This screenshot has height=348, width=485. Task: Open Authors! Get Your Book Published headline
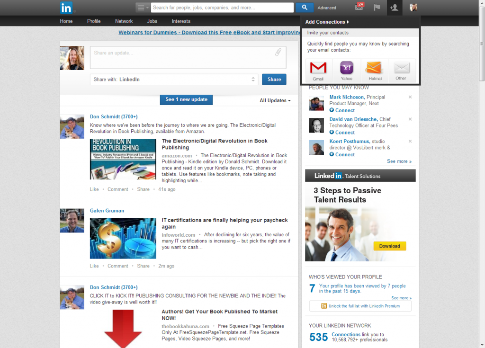[x=220, y=315]
